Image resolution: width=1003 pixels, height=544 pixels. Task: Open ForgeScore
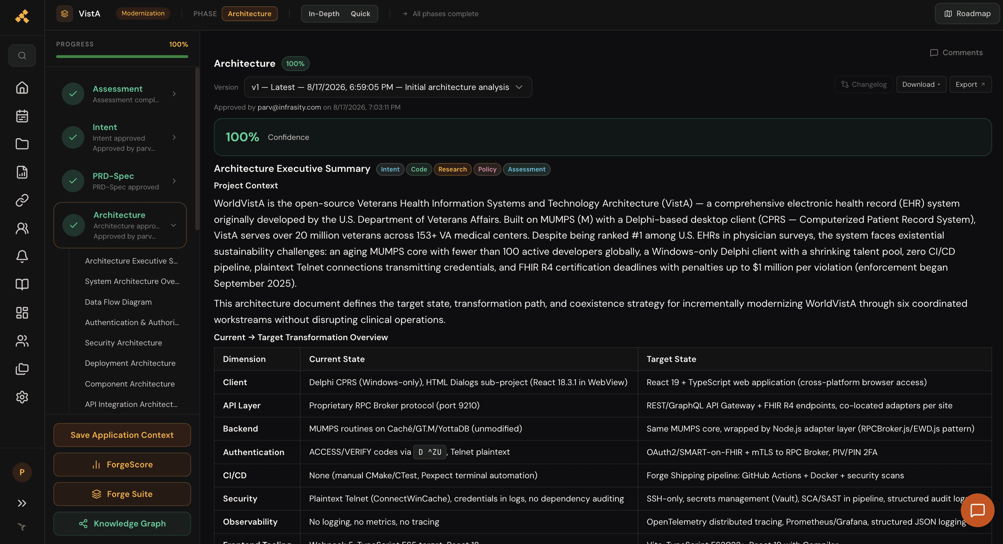(122, 465)
